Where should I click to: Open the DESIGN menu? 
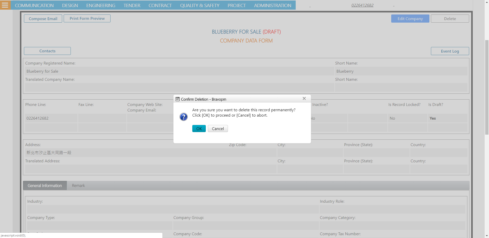(x=70, y=5)
